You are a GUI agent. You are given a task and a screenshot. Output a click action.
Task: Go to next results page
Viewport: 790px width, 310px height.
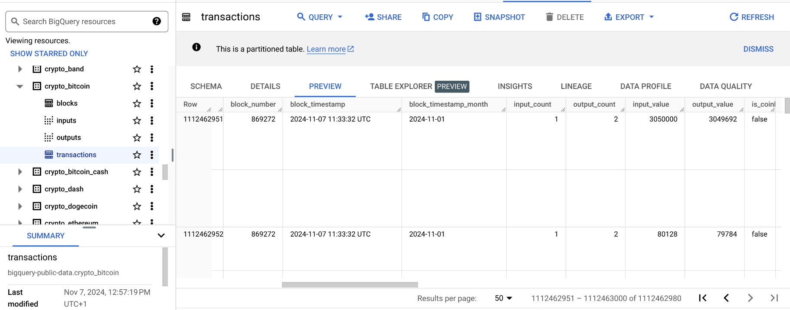[750, 298]
